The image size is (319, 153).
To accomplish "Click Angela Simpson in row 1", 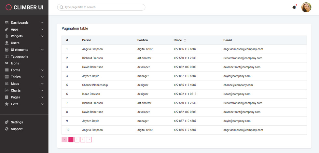I will [x=92, y=49].
